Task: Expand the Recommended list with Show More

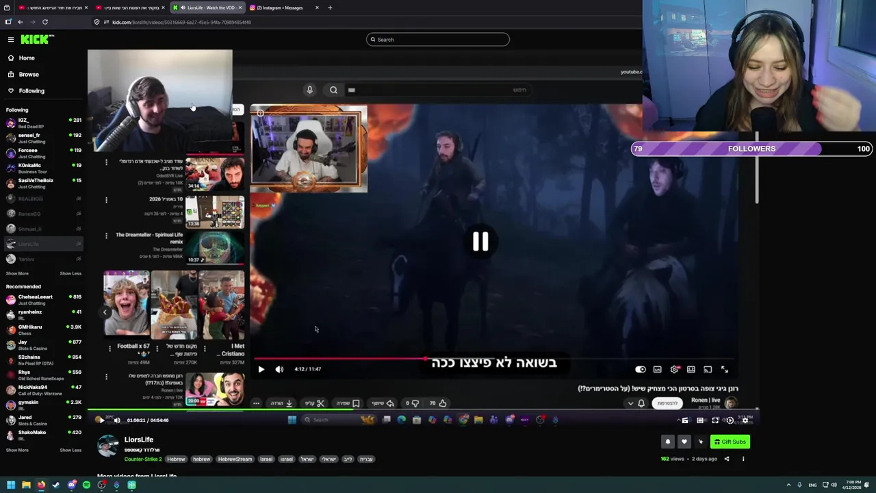Action: coord(17,450)
